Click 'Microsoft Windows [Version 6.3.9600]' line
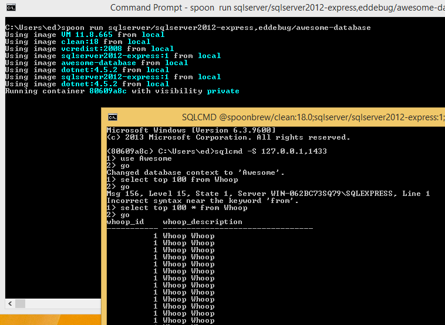This screenshot has width=445, height=325. coord(191,130)
